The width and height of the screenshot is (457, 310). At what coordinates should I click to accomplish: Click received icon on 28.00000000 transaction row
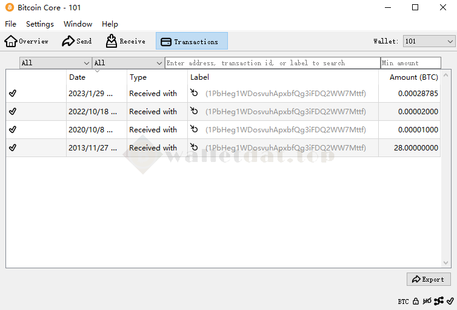[194, 147]
